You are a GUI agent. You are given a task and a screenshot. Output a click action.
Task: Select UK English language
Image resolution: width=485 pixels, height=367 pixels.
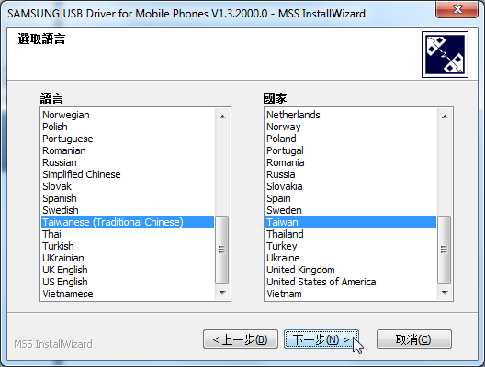(x=128, y=270)
